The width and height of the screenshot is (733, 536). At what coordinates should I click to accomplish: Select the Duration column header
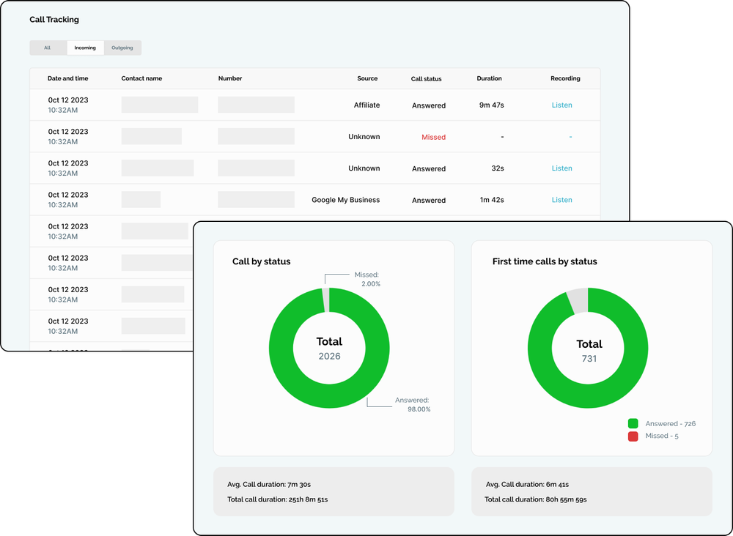(489, 78)
